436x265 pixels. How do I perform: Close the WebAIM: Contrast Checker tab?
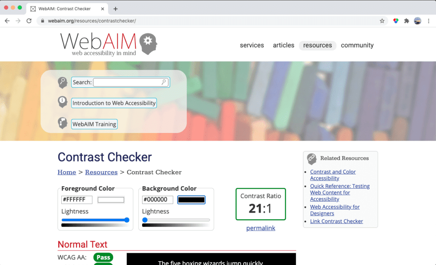[102, 9]
